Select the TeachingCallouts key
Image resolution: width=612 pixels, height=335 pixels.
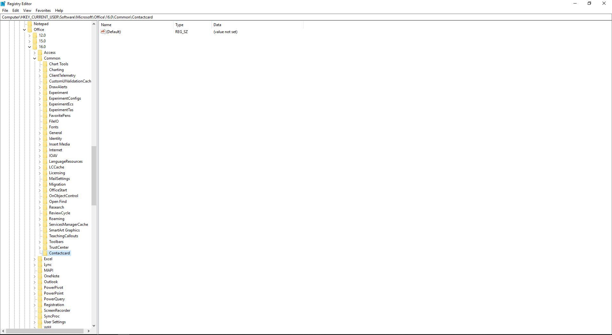[x=63, y=236]
